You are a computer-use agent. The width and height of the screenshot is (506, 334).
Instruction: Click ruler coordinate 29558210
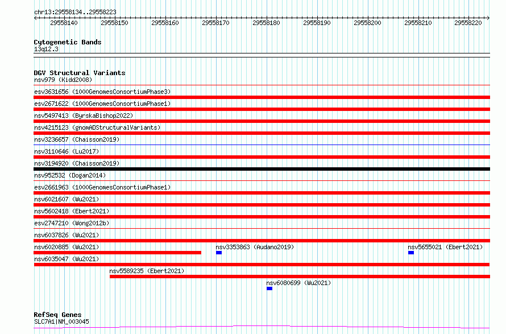click(x=418, y=23)
